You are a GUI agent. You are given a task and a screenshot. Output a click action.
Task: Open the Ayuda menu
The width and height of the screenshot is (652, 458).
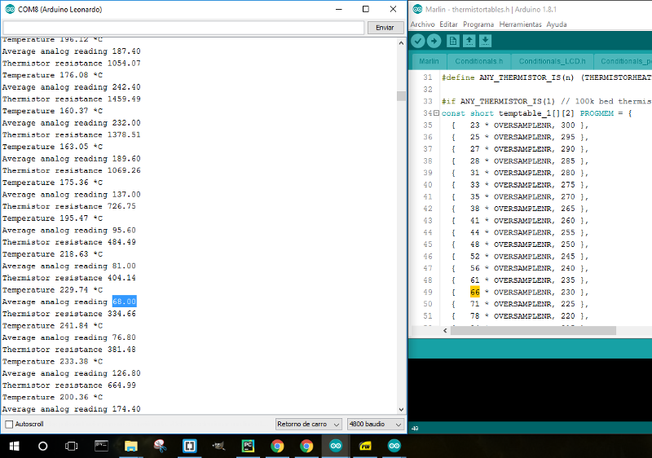click(557, 24)
